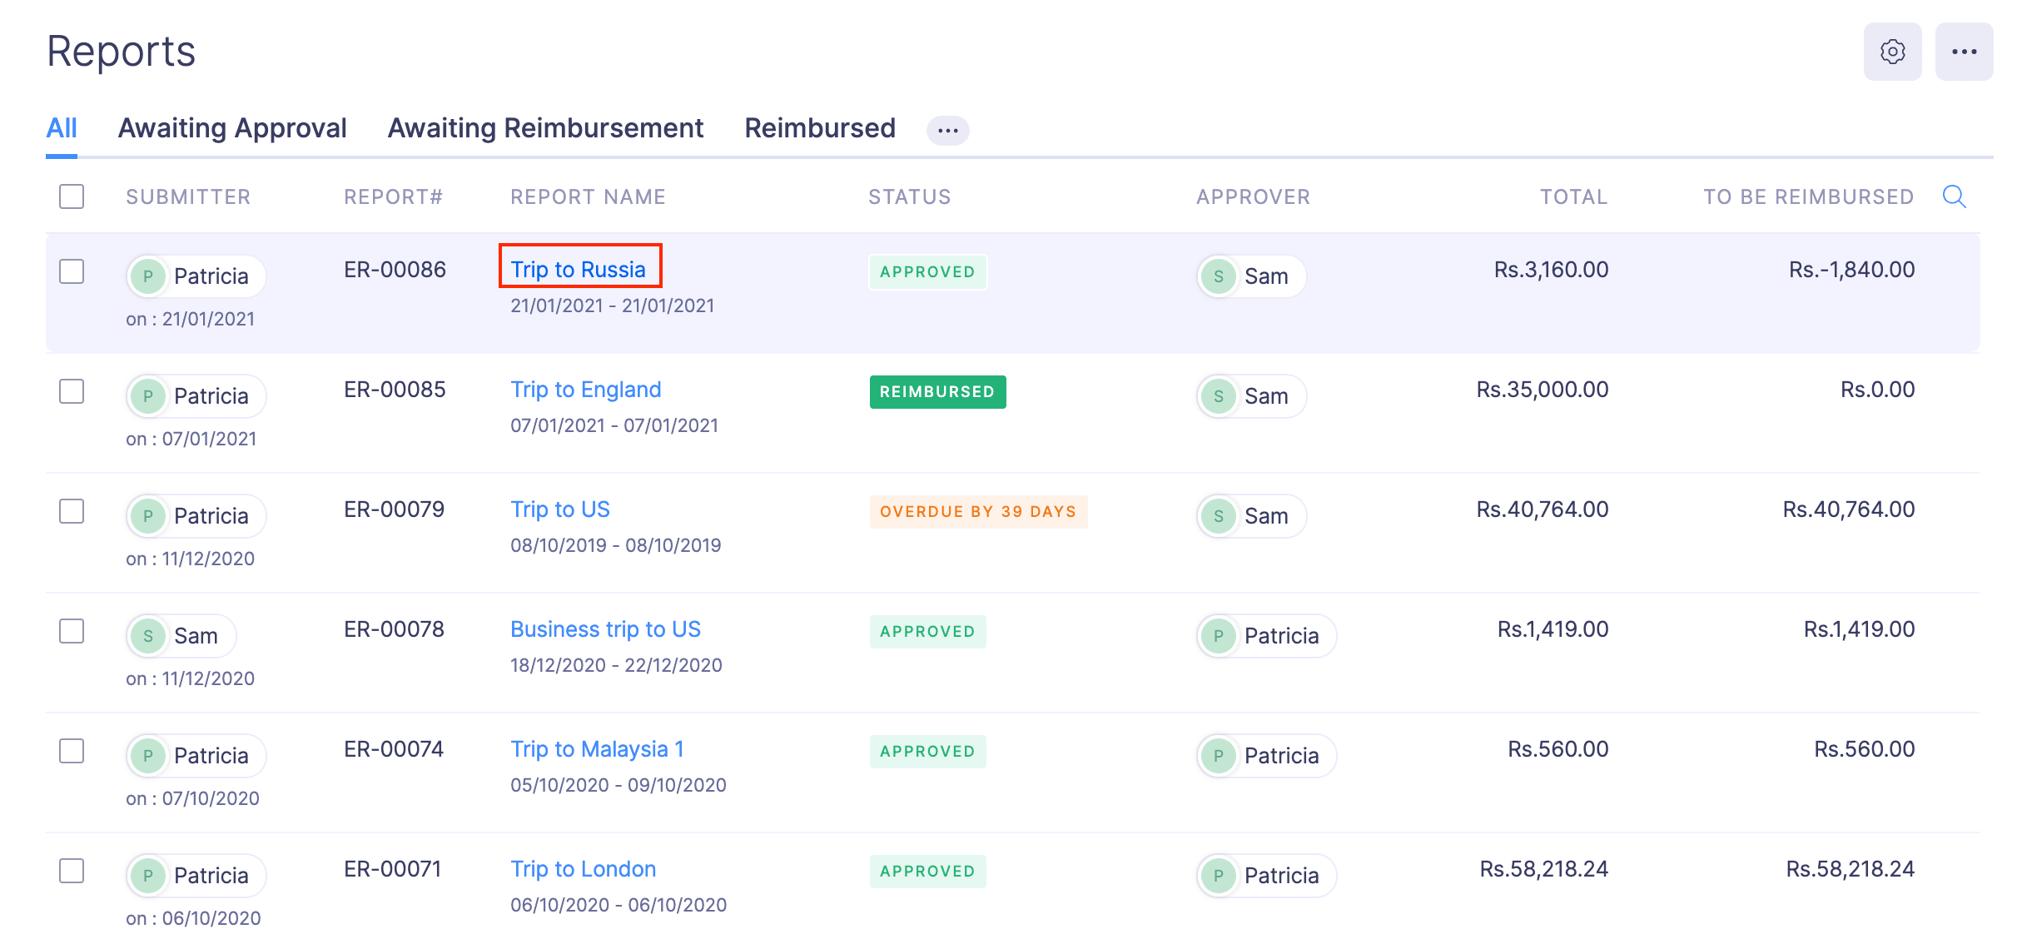
Task: Switch to the Awaiting Approval tab
Action: pyautogui.click(x=232, y=127)
